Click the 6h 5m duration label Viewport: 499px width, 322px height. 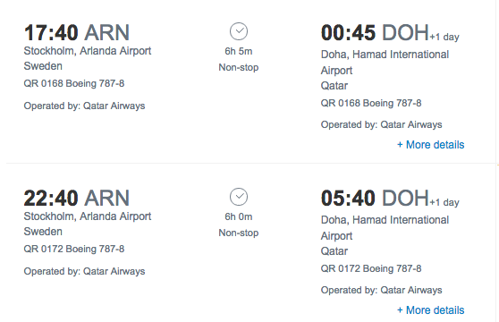pyautogui.click(x=239, y=51)
